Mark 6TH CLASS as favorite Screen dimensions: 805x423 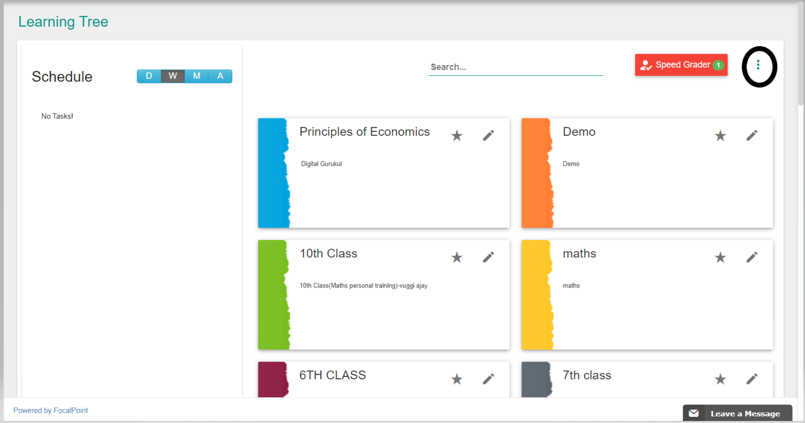[x=456, y=379]
